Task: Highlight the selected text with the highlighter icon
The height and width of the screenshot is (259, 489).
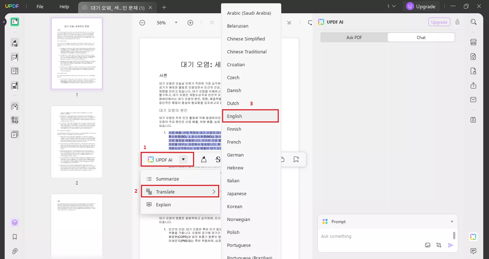Action: 204,159
